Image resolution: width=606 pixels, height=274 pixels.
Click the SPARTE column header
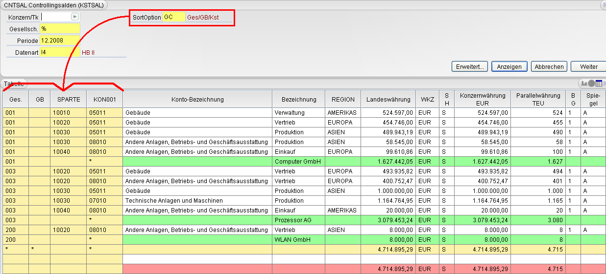point(69,99)
